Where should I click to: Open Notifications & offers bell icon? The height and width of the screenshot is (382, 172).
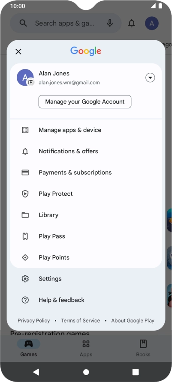pyautogui.click(x=25, y=151)
